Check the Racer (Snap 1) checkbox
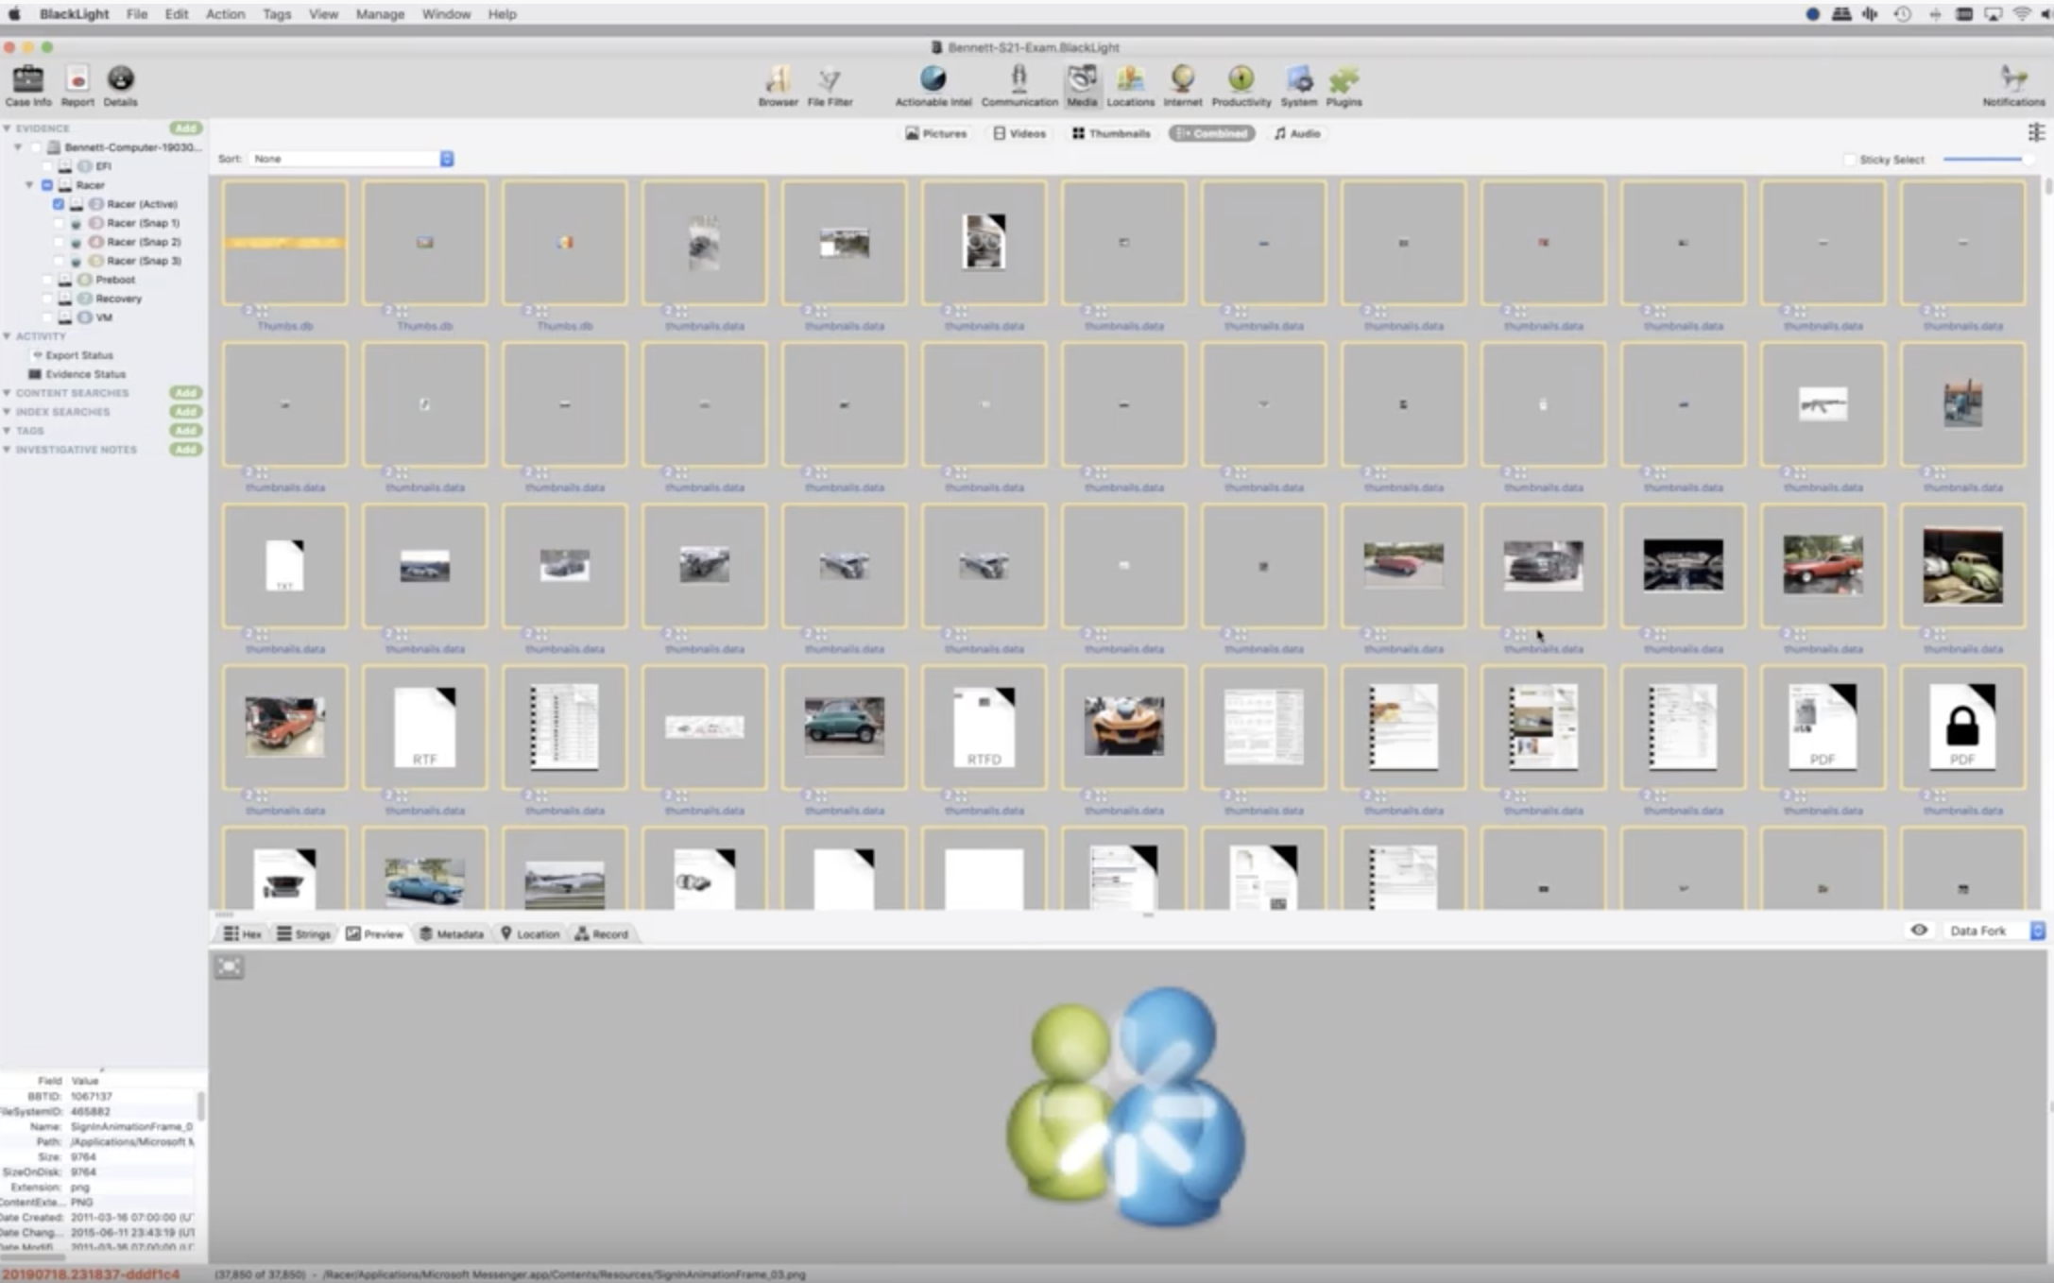The height and width of the screenshot is (1283, 2054). (59, 223)
